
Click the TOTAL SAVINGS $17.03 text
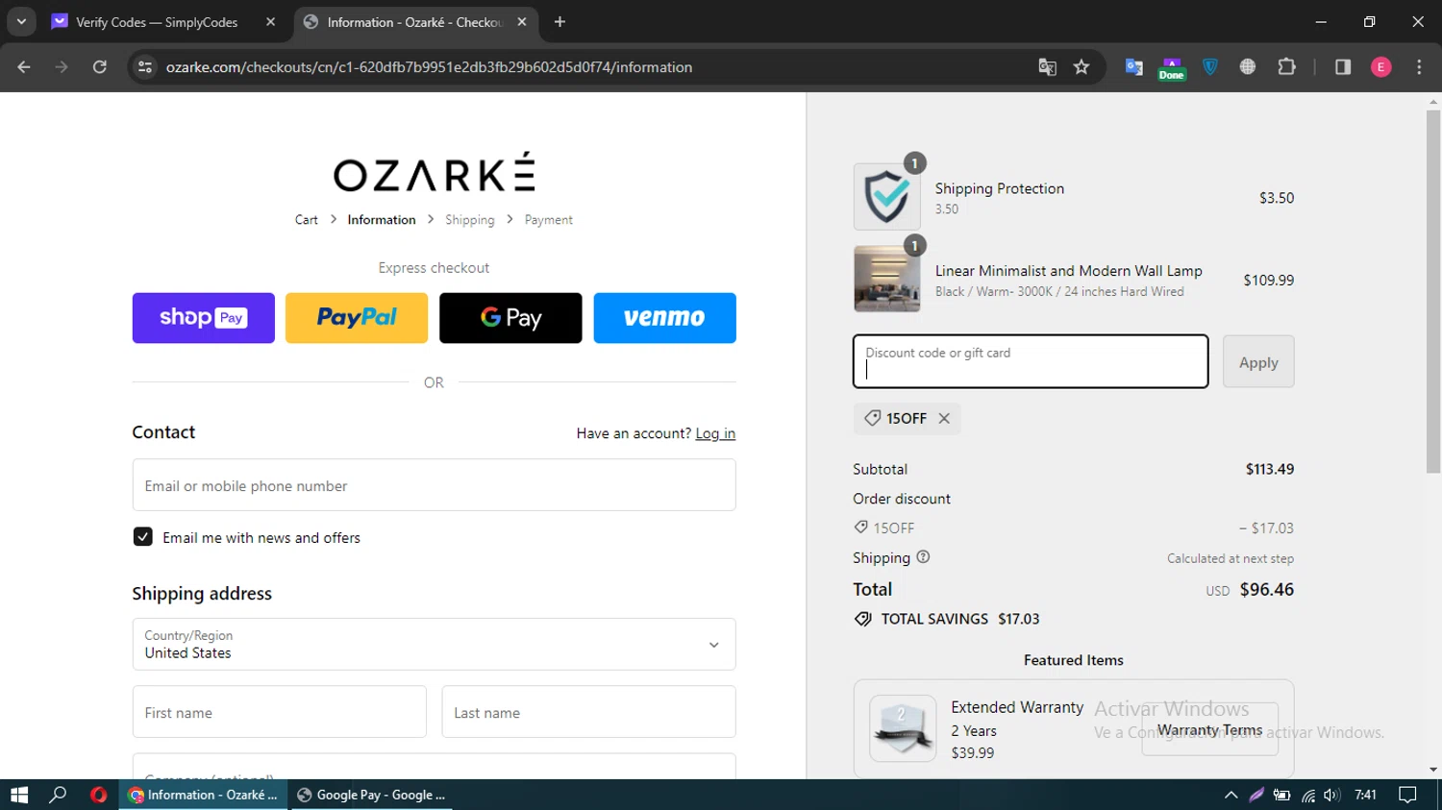pos(960,619)
